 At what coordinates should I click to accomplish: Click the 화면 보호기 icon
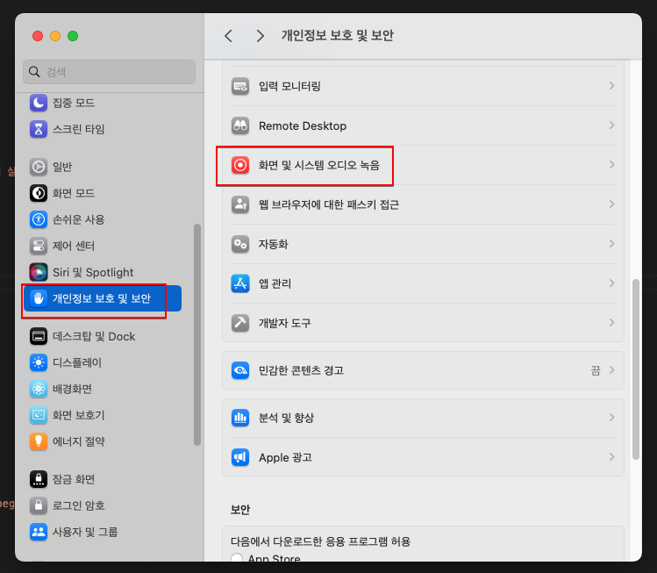coord(39,415)
